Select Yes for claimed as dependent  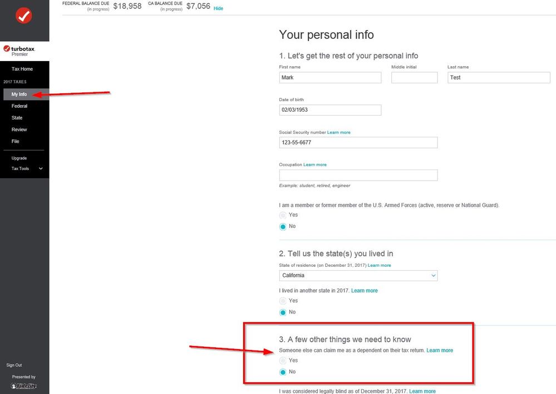(x=283, y=361)
